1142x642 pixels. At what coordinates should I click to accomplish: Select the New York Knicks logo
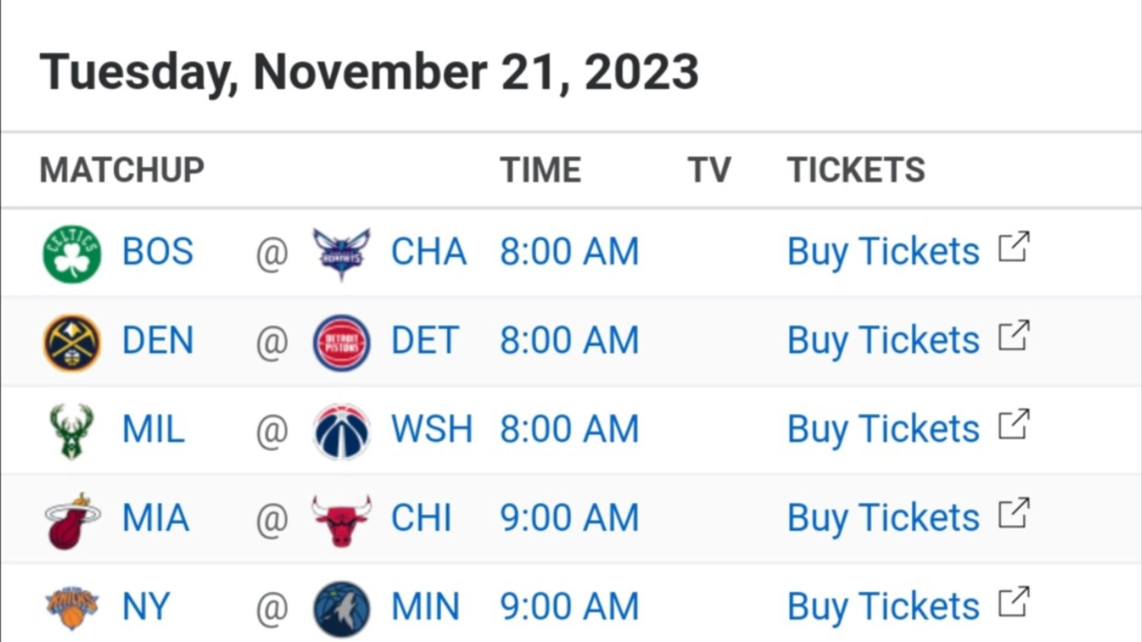pos(72,608)
